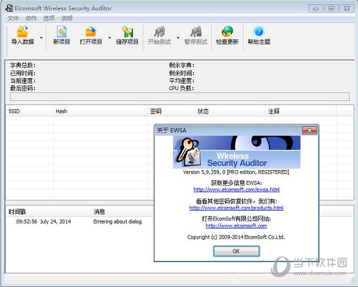Select the Entering about dialog message
Screen dimensions: 358x287
click(118, 221)
